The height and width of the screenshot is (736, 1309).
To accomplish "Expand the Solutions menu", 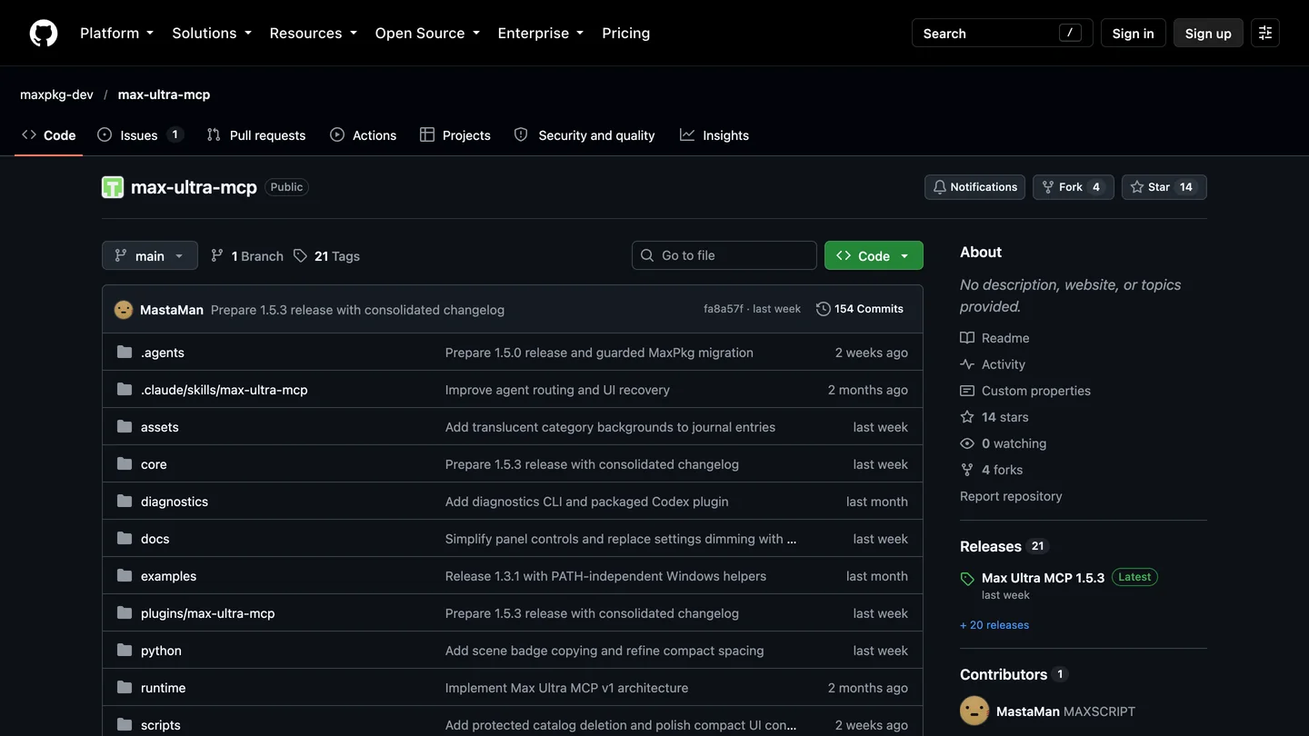I will pyautogui.click(x=212, y=33).
